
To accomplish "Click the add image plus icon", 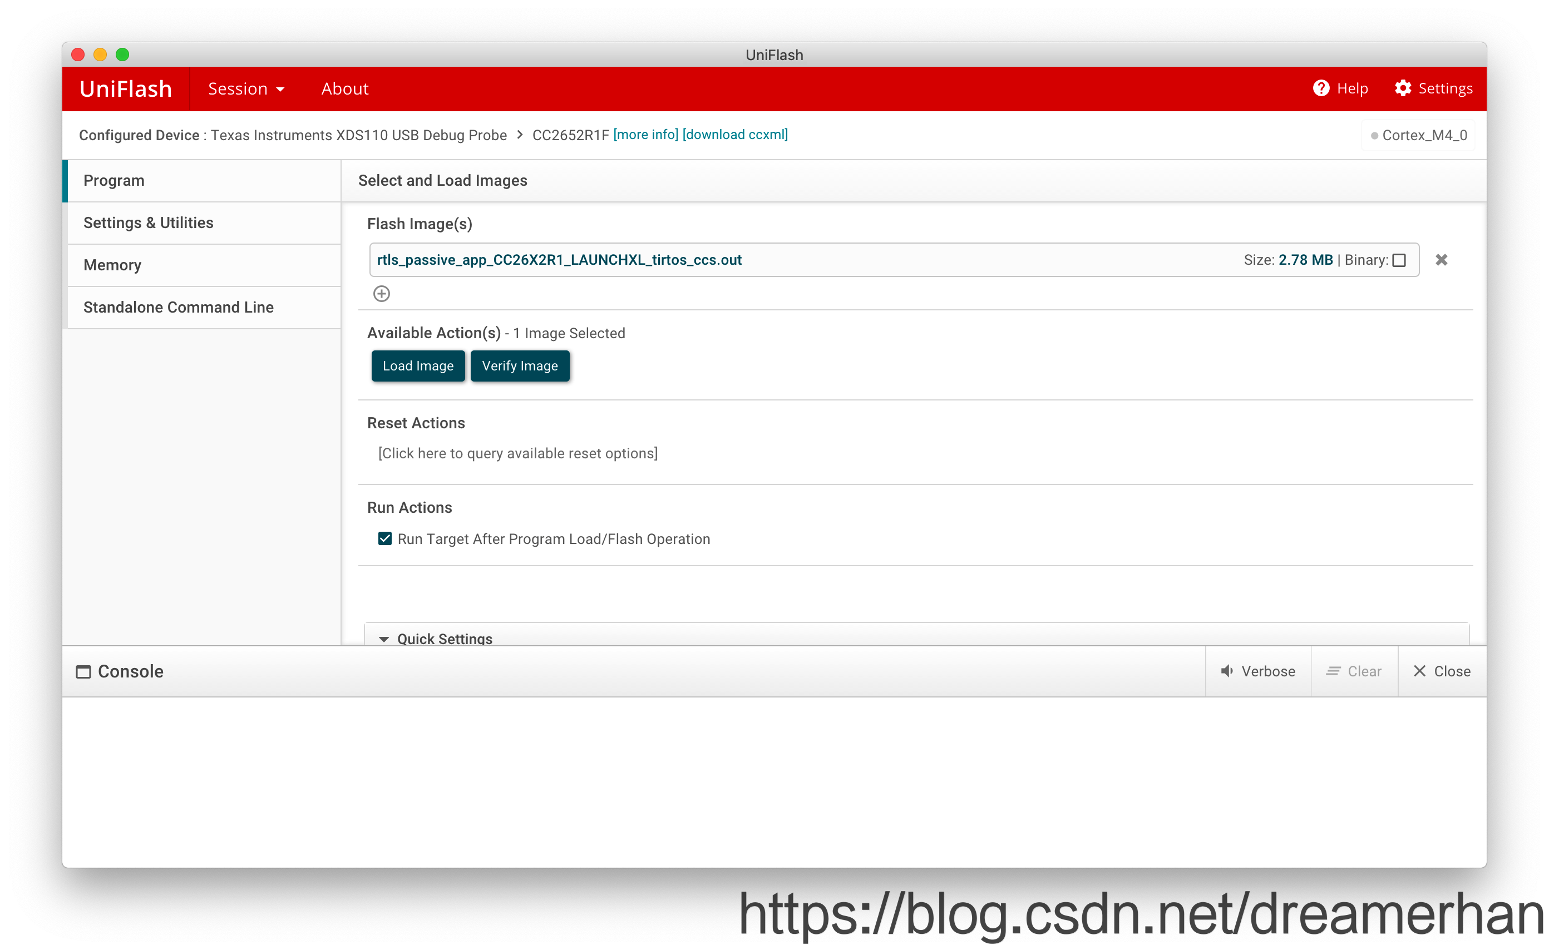I will tap(382, 294).
